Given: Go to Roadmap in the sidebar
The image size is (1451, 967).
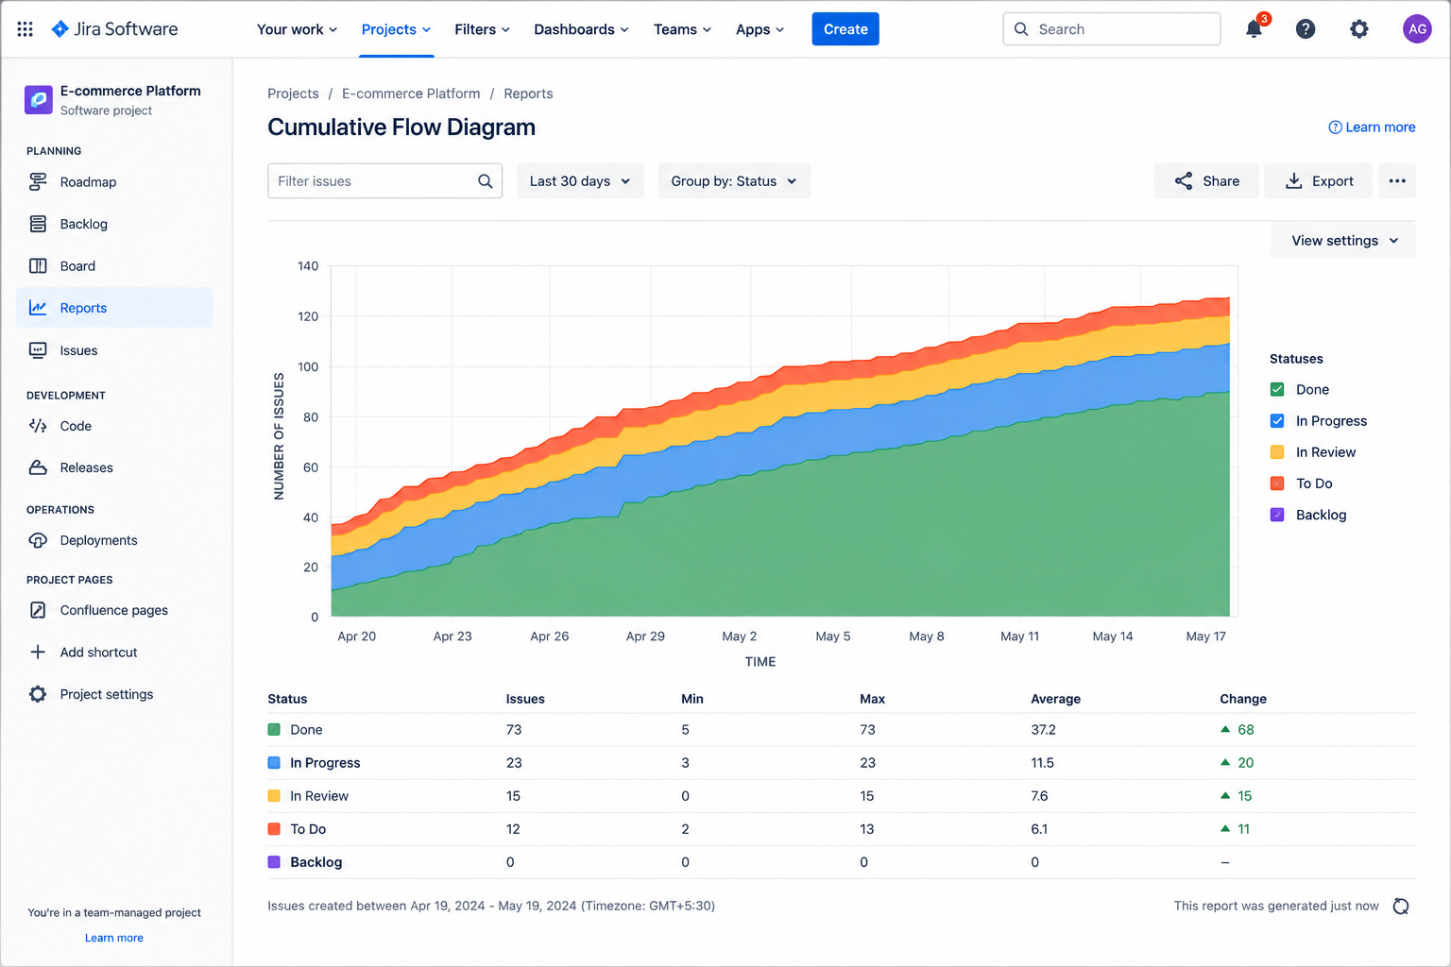Looking at the screenshot, I should pos(114,181).
